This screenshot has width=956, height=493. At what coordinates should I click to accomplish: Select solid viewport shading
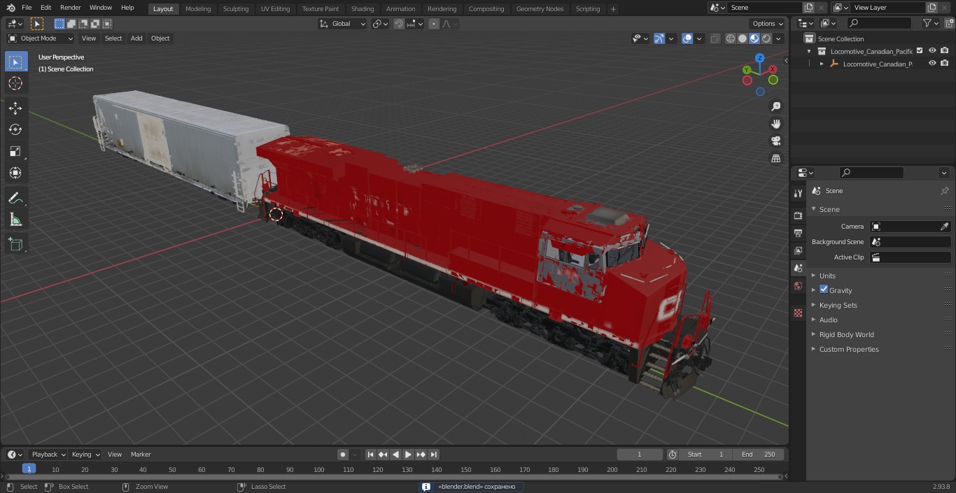[743, 38]
